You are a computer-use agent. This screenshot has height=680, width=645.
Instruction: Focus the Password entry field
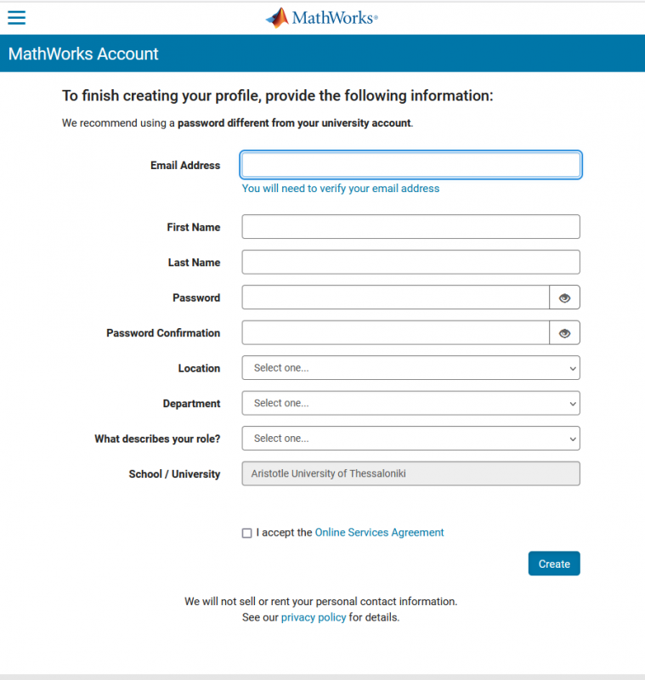pyautogui.click(x=395, y=297)
